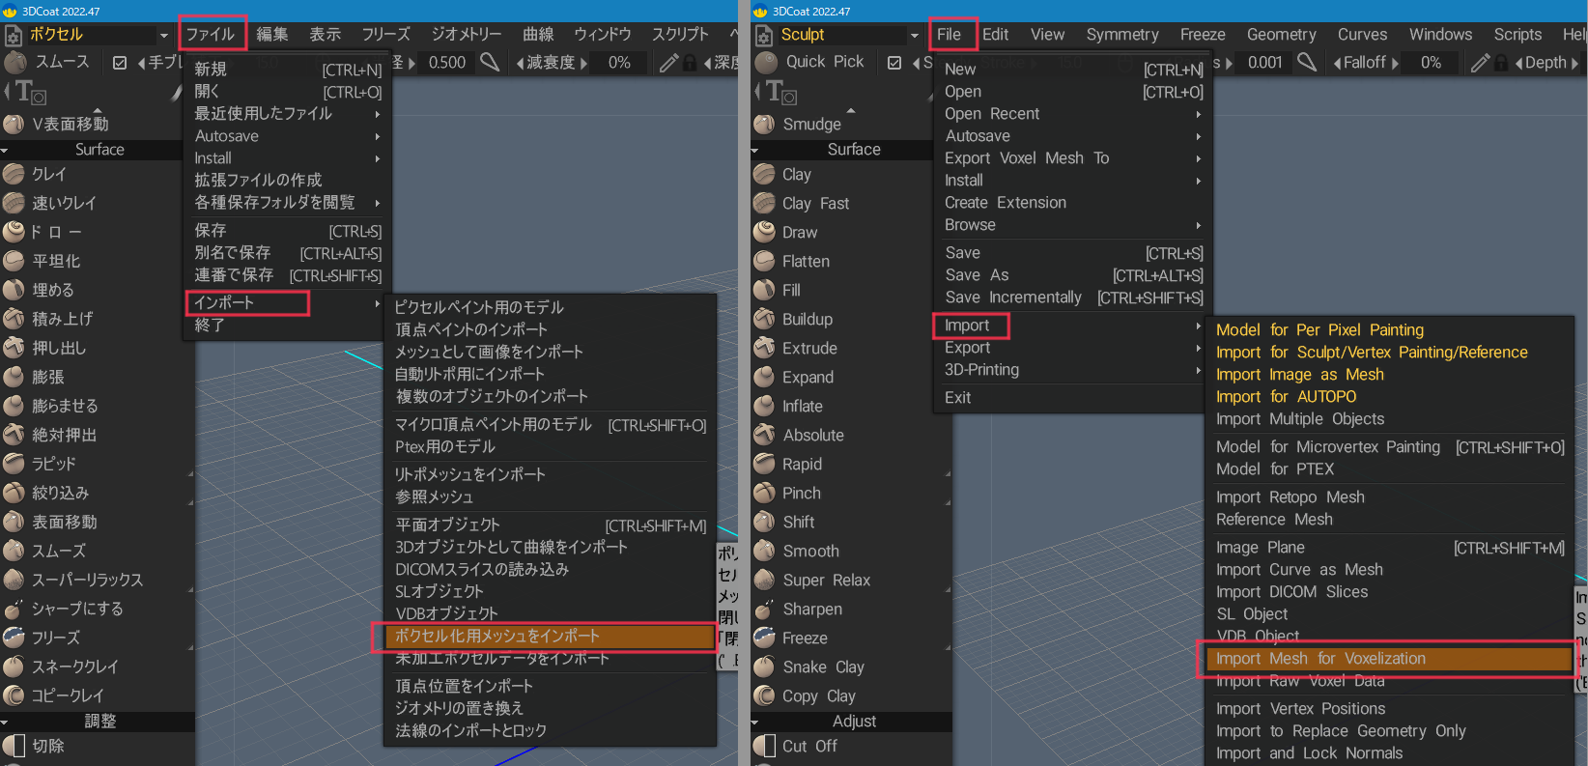Image resolution: width=1588 pixels, height=766 pixels.
Task: Collapse the Adjust tool section
Action: 754,723
